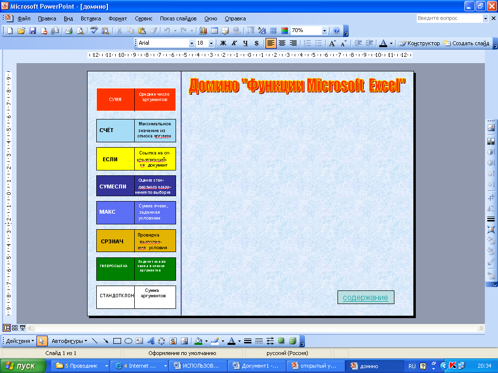Click the Print Preview icon
Image resolution: width=498 pixels, height=373 pixels.
(80, 31)
